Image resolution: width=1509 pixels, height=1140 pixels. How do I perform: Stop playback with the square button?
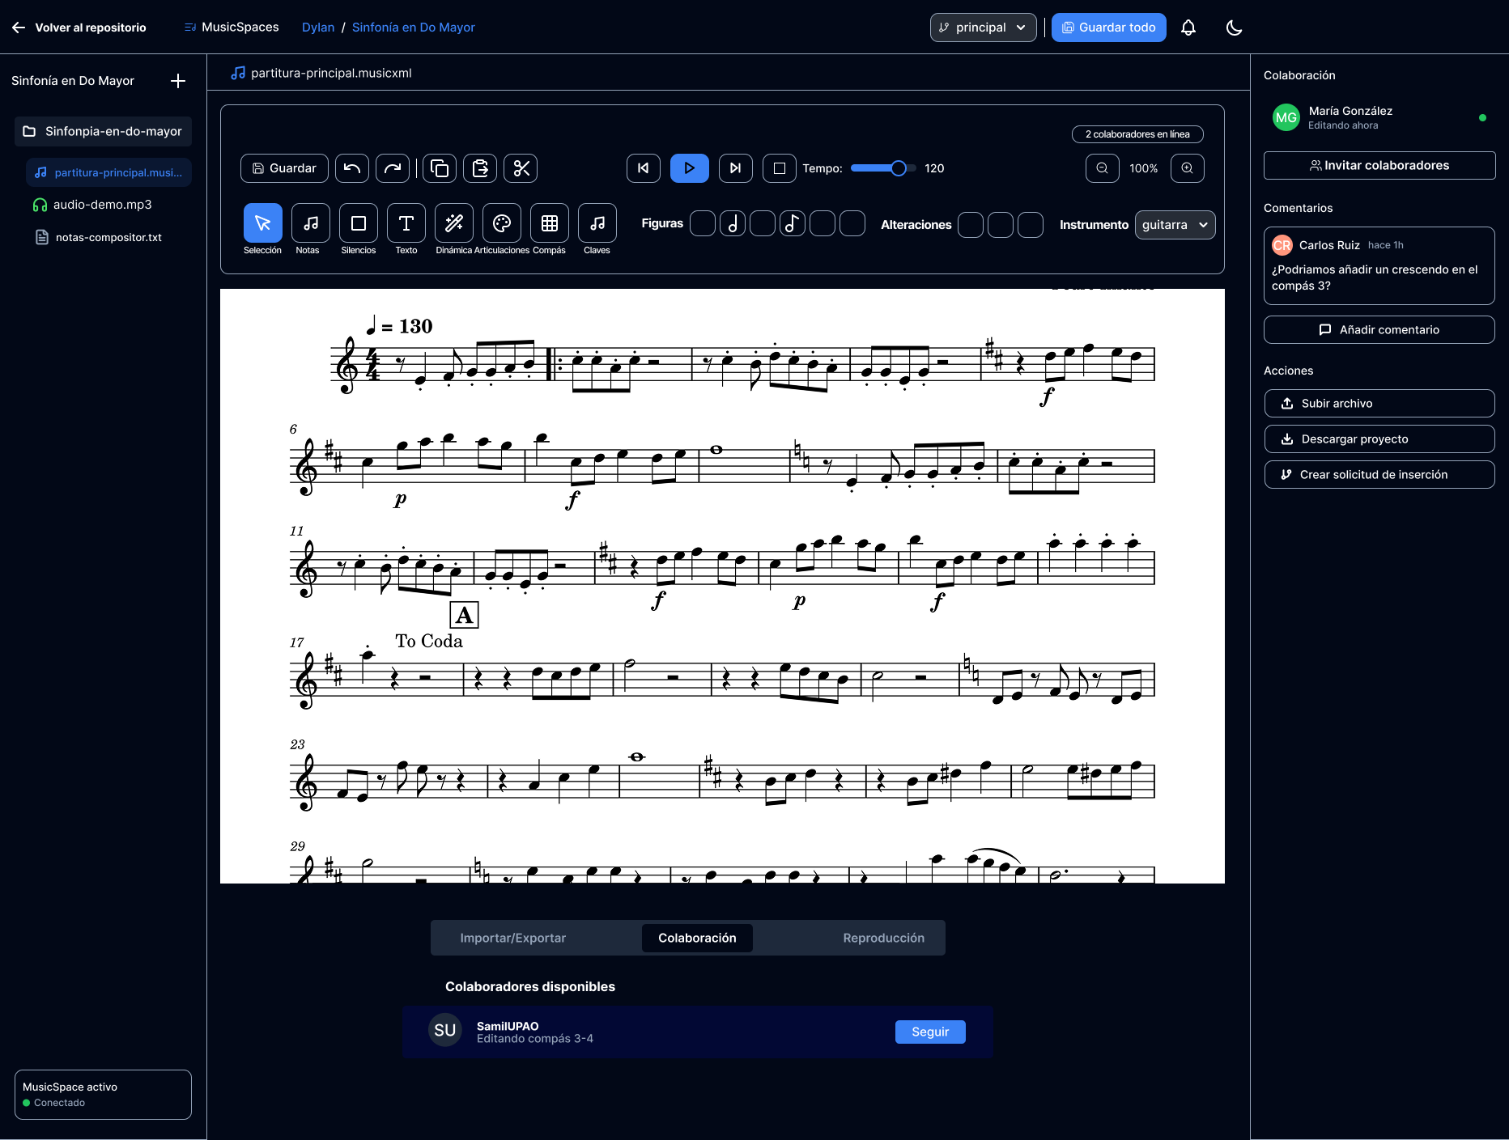[780, 168]
